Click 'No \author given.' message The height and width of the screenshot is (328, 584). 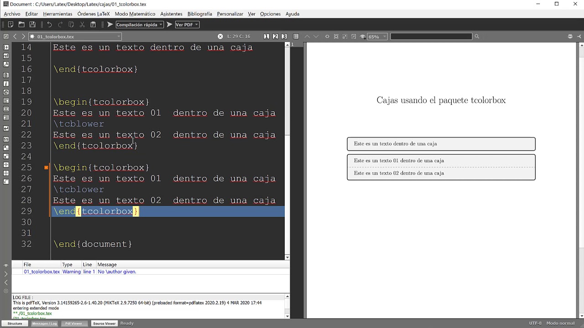coord(117,272)
